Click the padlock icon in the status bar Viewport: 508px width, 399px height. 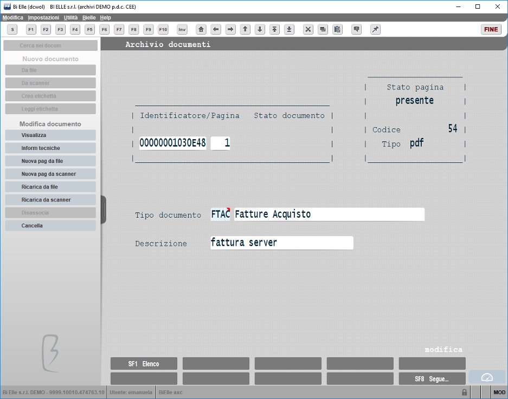[x=464, y=392]
